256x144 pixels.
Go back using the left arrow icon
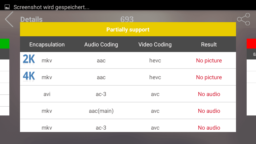pyautogui.click(x=9, y=19)
